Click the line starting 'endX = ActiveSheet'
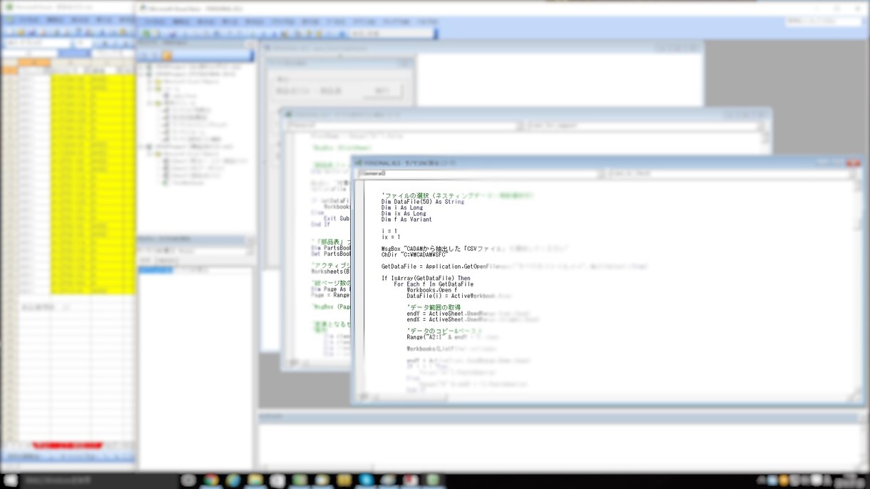The width and height of the screenshot is (870, 489). tap(473, 319)
